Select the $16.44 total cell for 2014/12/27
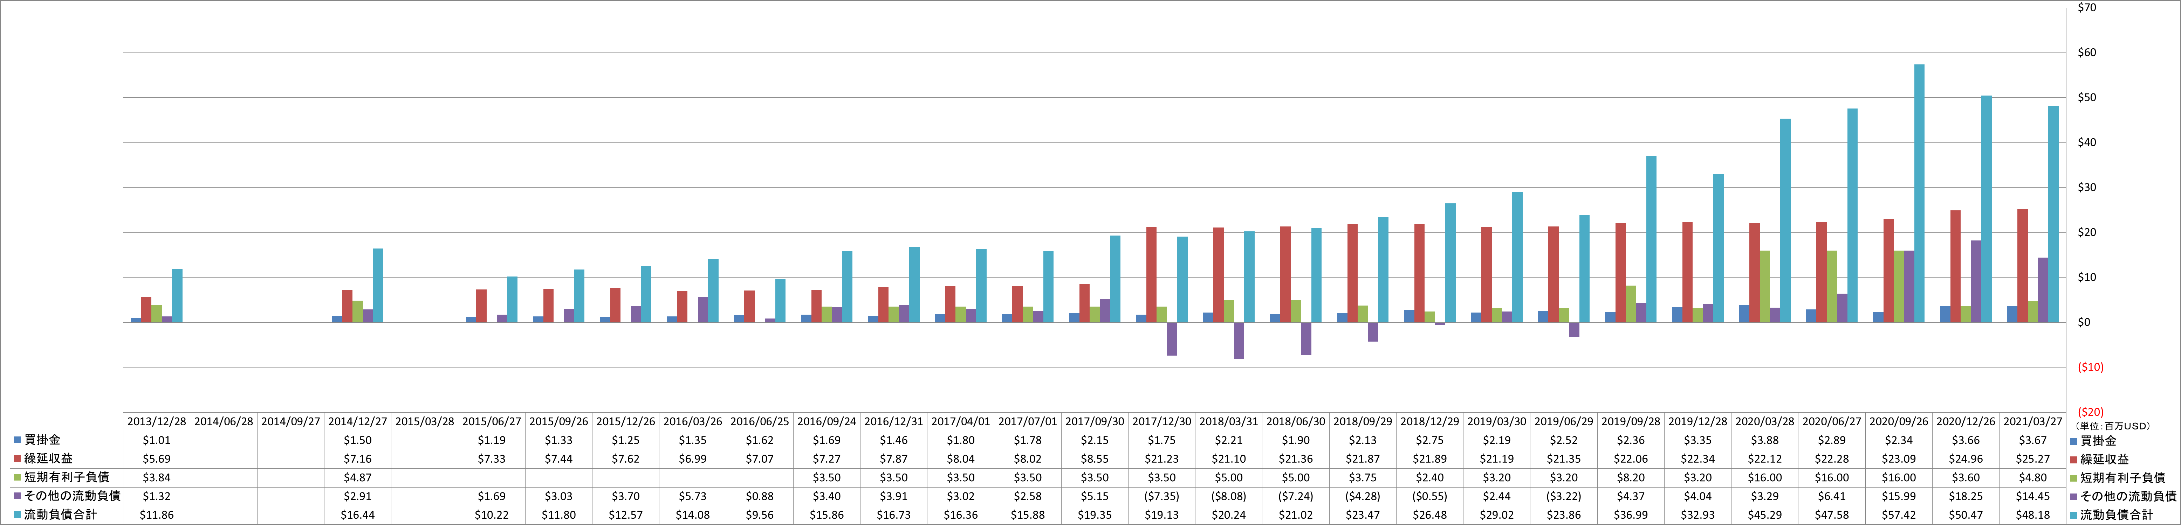The image size is (2181, 525). 357,515
